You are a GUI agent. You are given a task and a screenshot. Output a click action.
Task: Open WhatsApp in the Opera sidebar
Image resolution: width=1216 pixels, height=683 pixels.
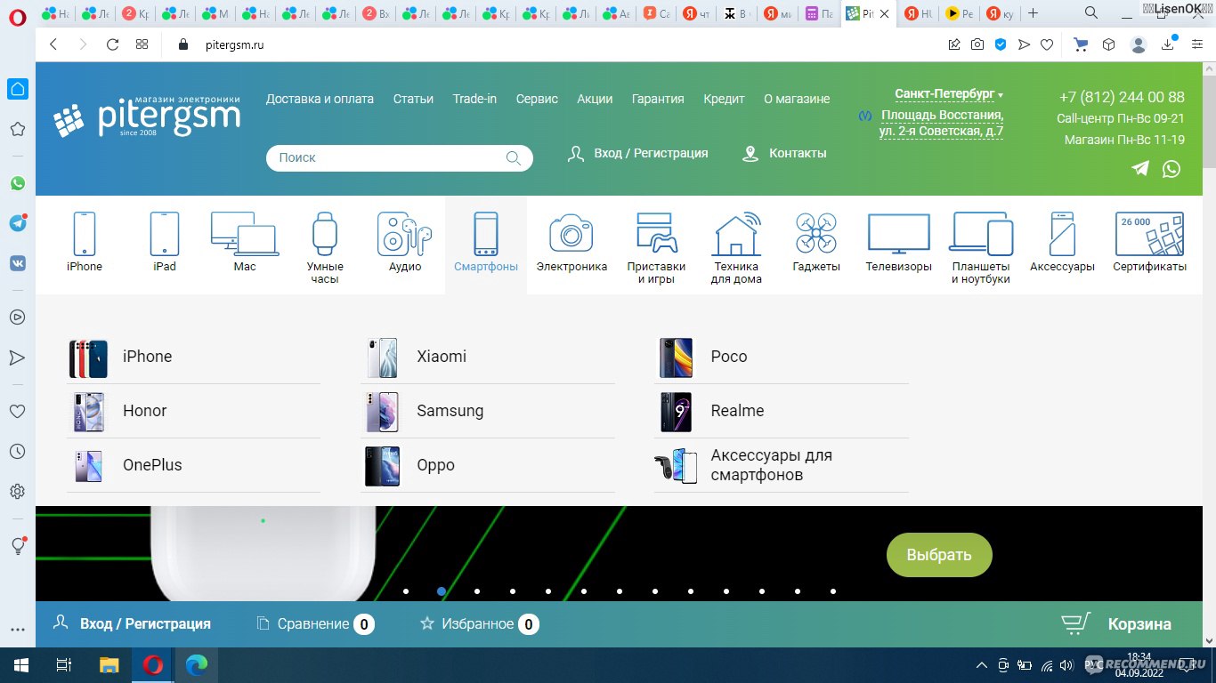tap(18, 183)
